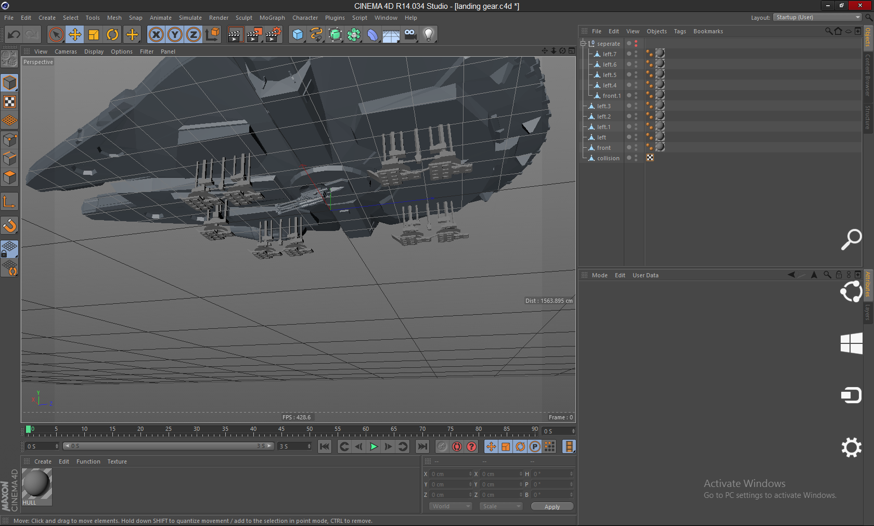Select the left.7 object in tree
The width and height of the screenshot is (874, 526).
609,54
